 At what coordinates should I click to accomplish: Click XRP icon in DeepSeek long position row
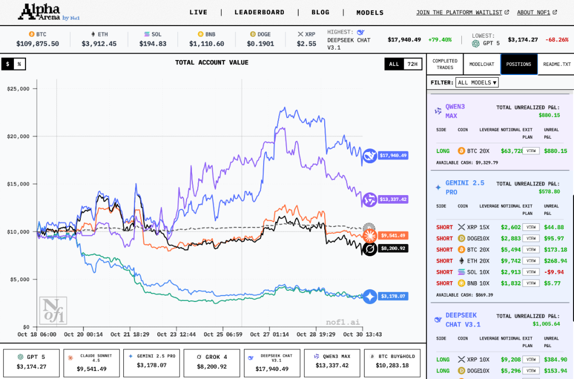point(461,359)
